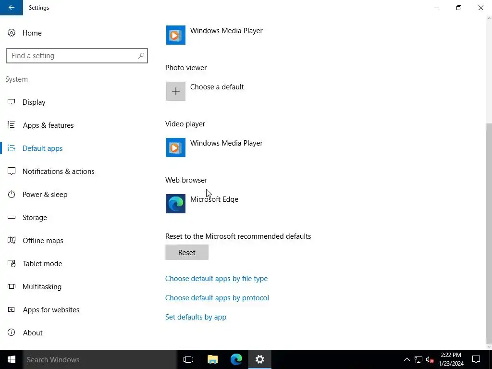The image size is (492, 369).
Task: Click the Reset button
Action: [187, 252]
